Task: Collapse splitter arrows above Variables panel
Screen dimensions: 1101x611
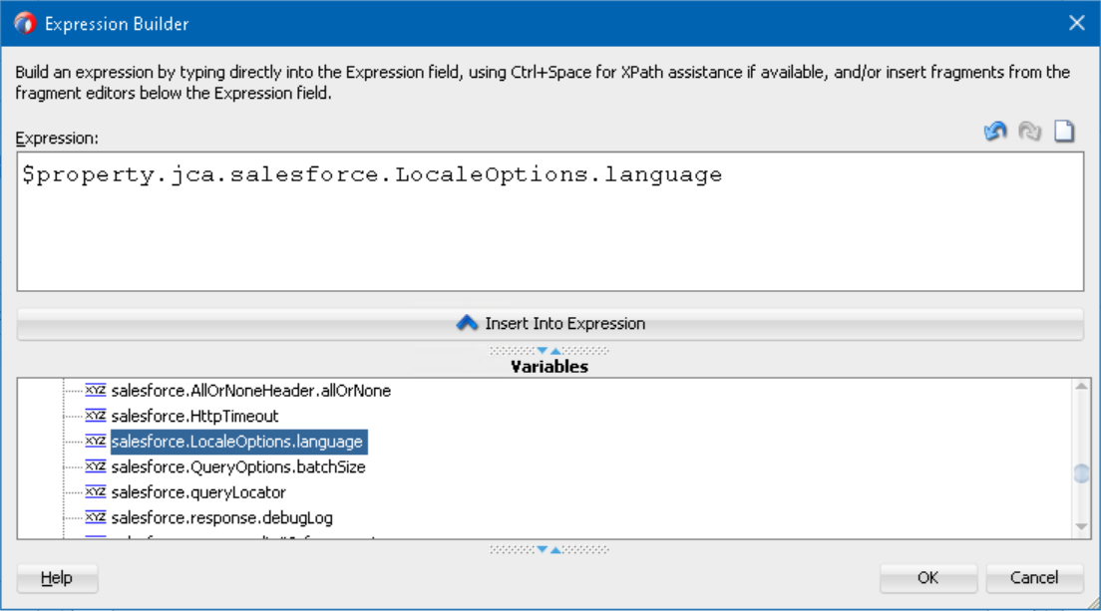Action: coord(549,351)
